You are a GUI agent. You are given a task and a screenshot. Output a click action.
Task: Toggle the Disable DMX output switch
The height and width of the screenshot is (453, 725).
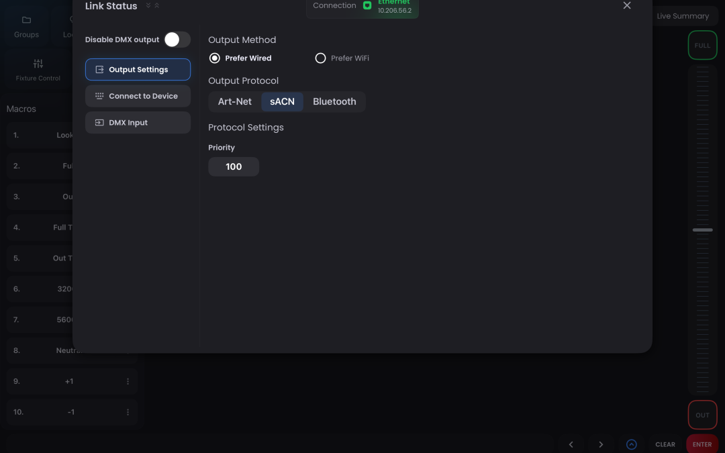(177, 40)
